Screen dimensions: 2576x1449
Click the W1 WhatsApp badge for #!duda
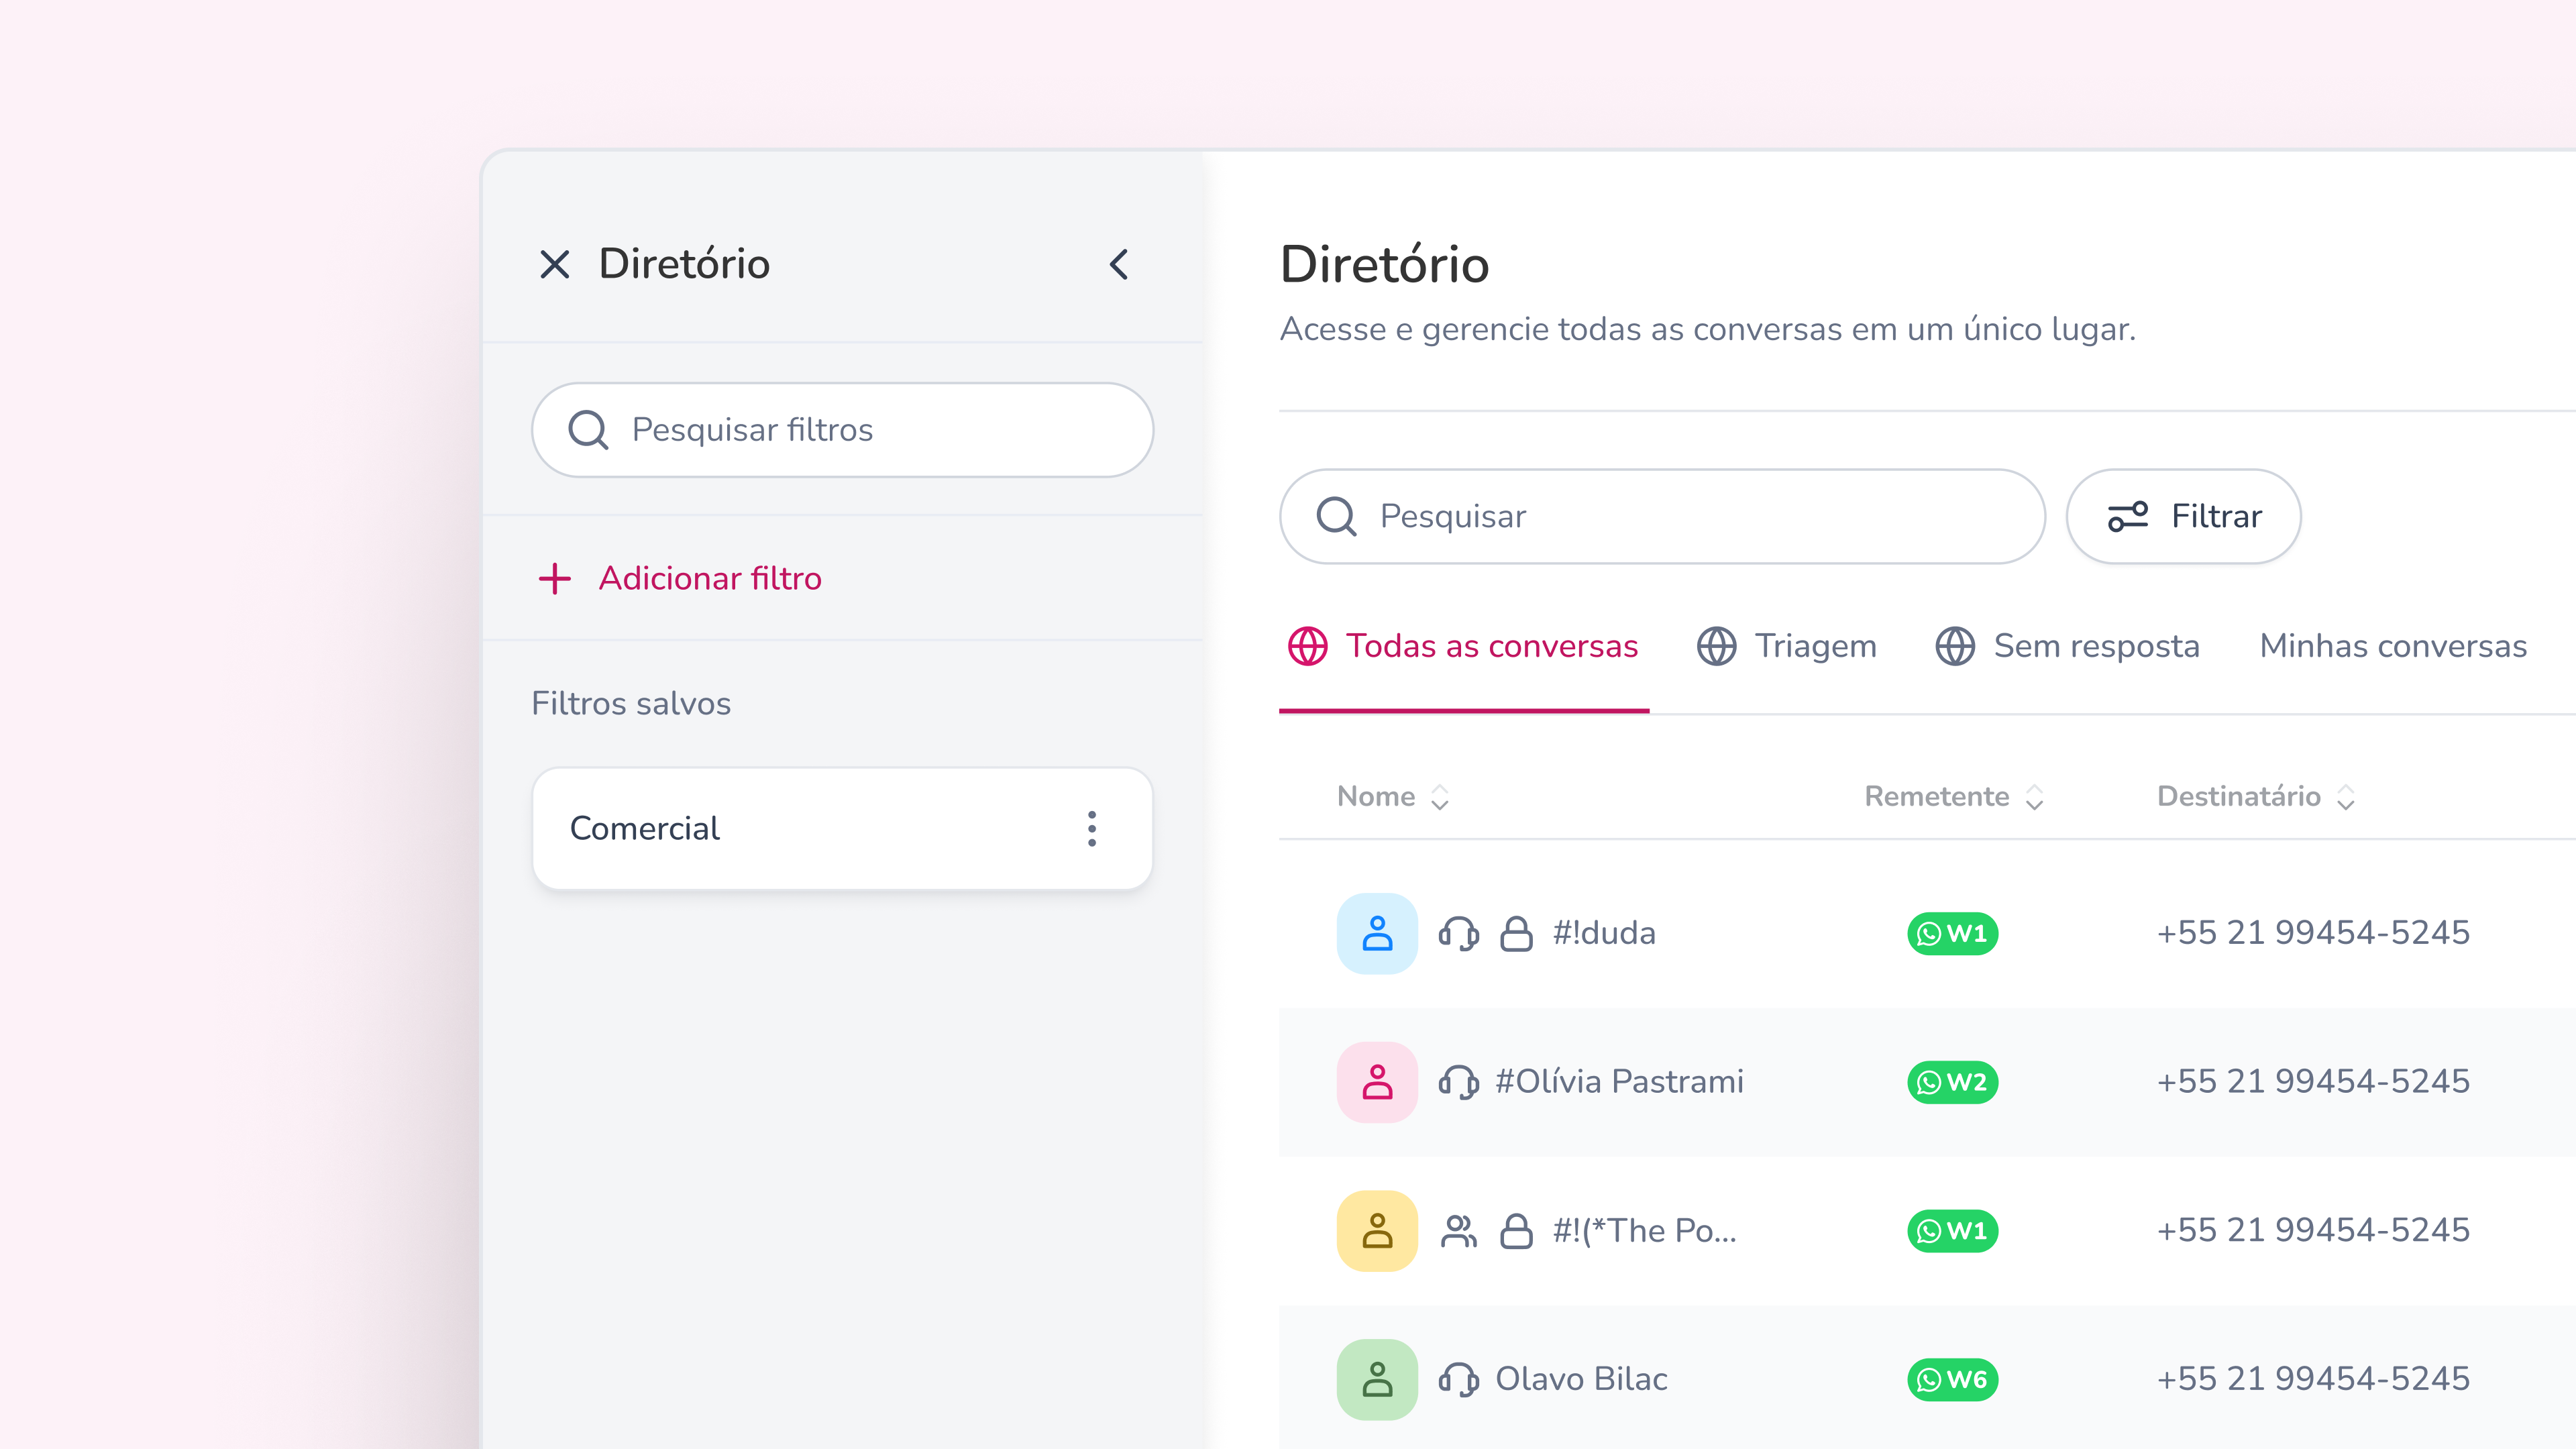[x=1952, y=934]
